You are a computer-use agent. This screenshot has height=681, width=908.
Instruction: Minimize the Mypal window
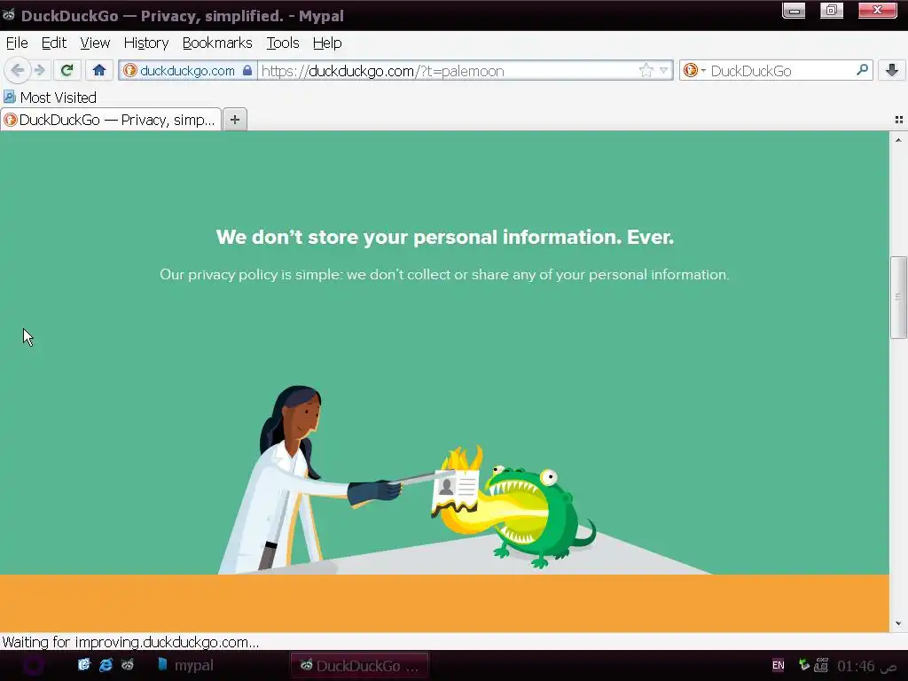pyautogui.click(x=794, y=11)
